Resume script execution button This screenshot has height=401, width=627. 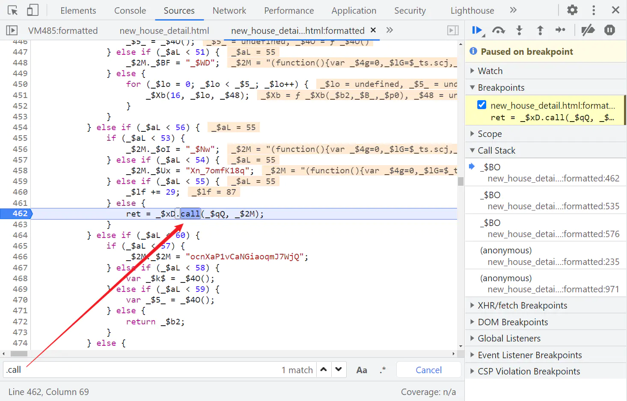click(x=477, y=30)
